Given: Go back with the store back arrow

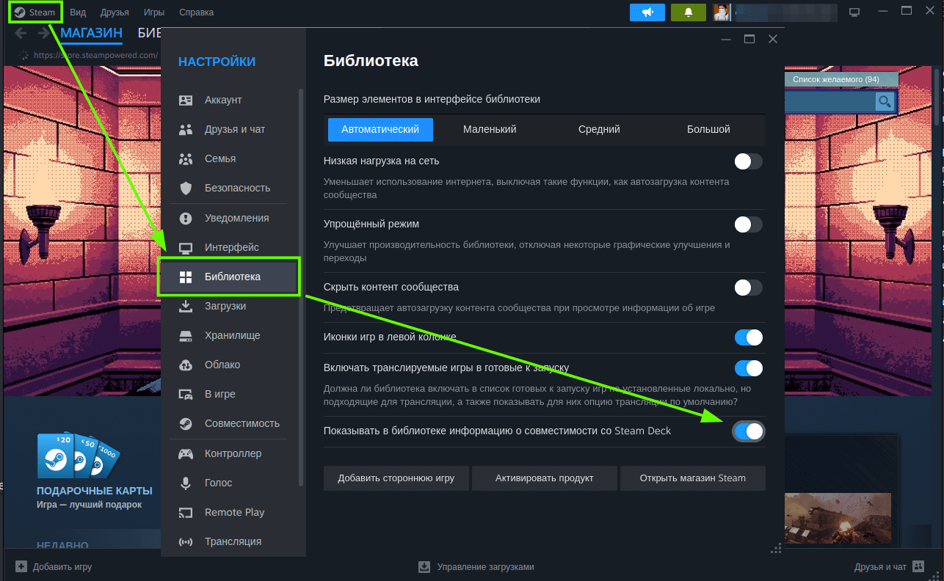Looking at the screenshot, I should click(x=21, y=33).
